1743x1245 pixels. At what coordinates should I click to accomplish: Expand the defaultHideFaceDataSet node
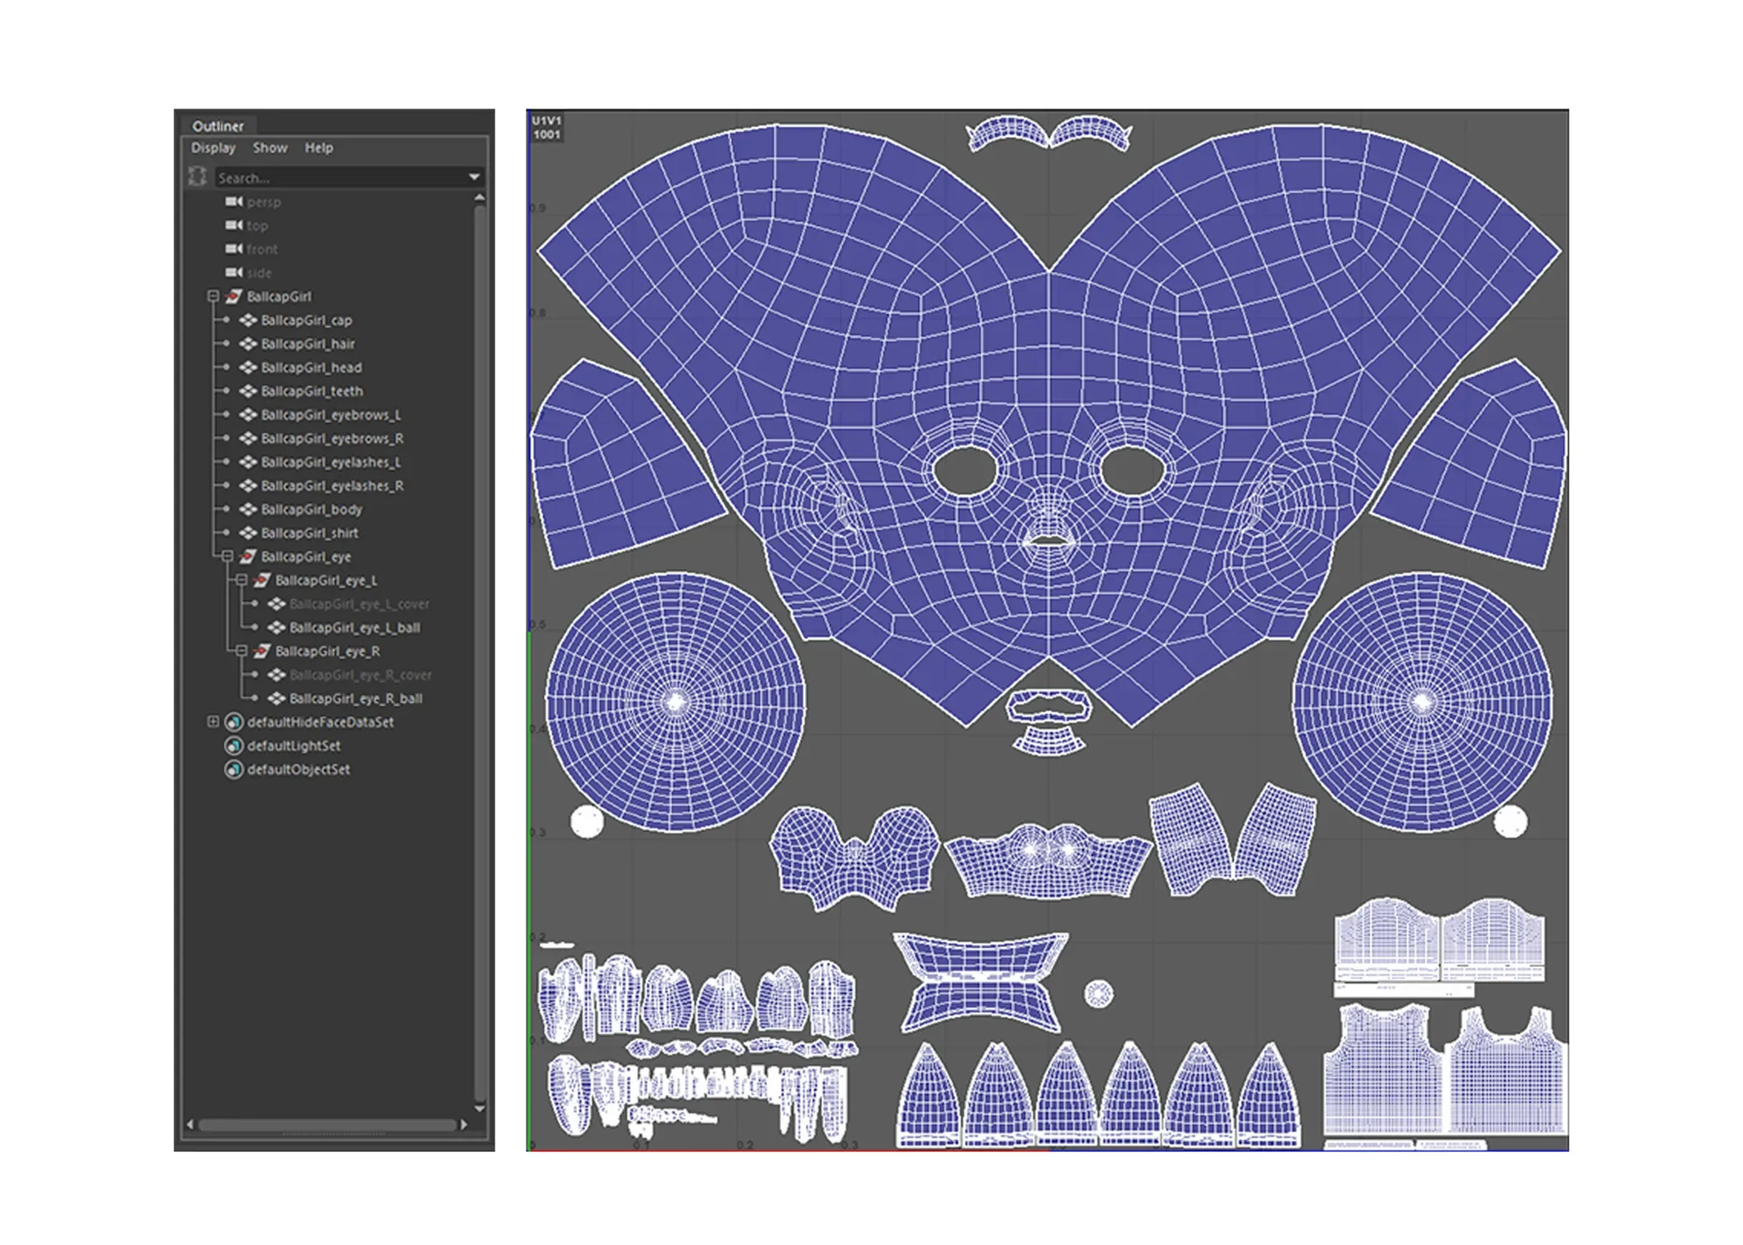[x=213, y=722]
